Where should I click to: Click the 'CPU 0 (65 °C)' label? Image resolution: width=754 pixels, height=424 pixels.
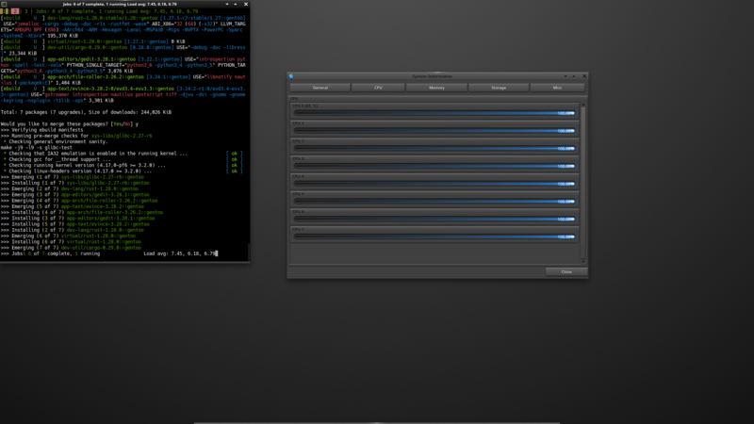click(x=304, y=106)
